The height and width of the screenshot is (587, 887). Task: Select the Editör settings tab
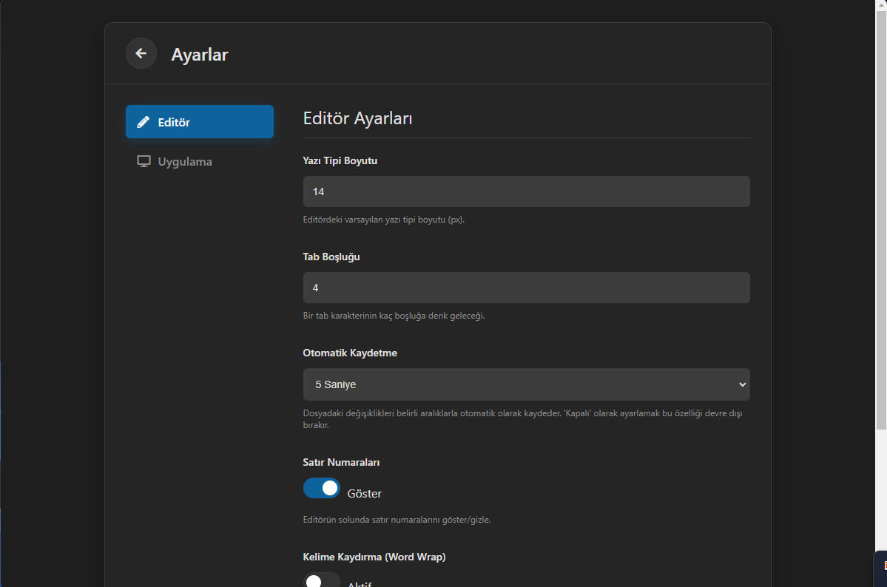(199, 122)
